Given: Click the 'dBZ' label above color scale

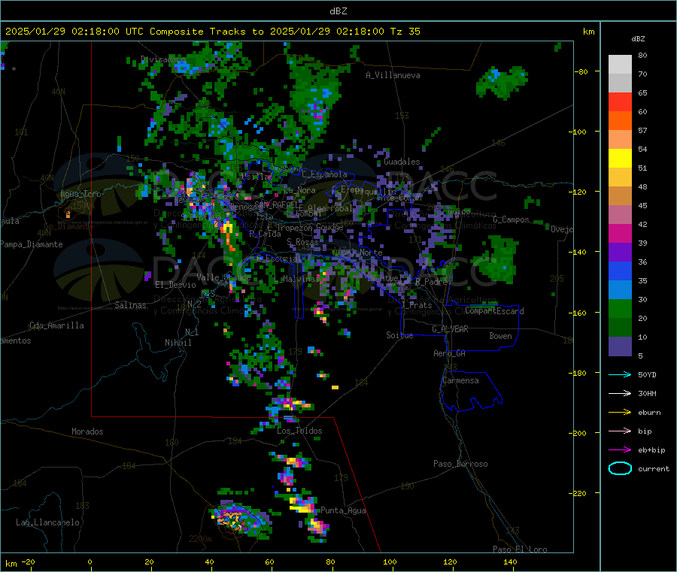Looking at the screenshot, I should tap(638, 39).
